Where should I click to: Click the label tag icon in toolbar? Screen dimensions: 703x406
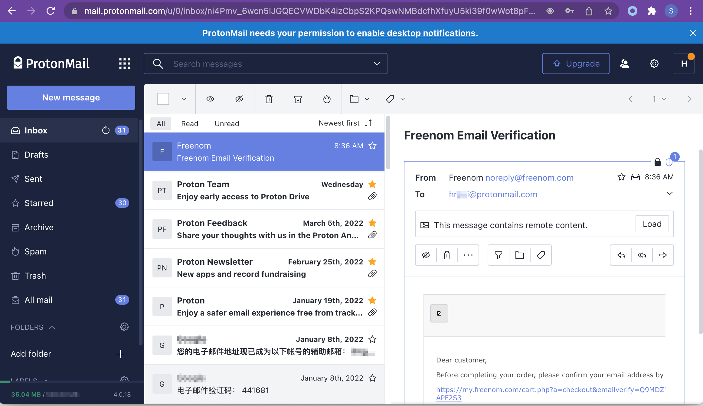pyautogui.click(x=390, y=99)
